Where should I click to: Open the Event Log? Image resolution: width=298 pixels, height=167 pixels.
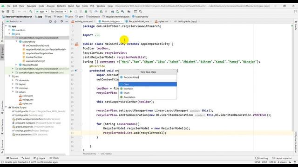click(262, 158)
